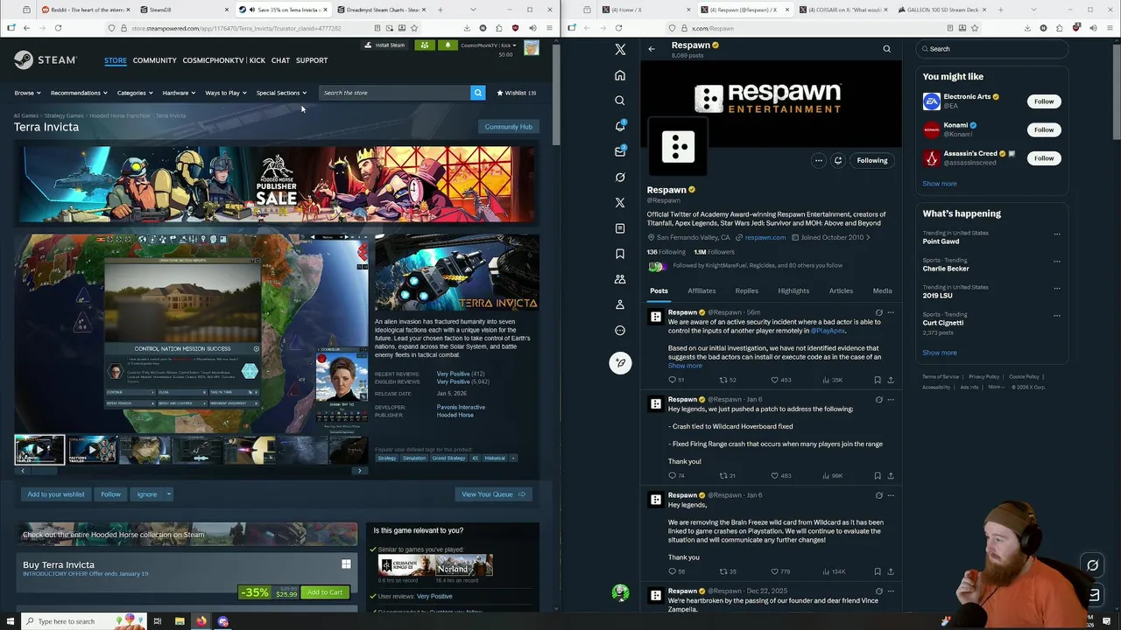This screenshot has width=1121, height=630.
Task: Open Communities icon in X sidebar
Action: point(620,279)
